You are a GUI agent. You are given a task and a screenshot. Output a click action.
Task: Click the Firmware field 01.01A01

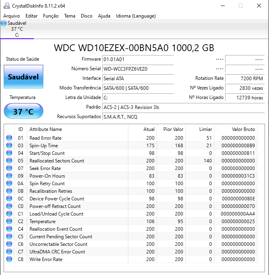(x=138, y=59)
